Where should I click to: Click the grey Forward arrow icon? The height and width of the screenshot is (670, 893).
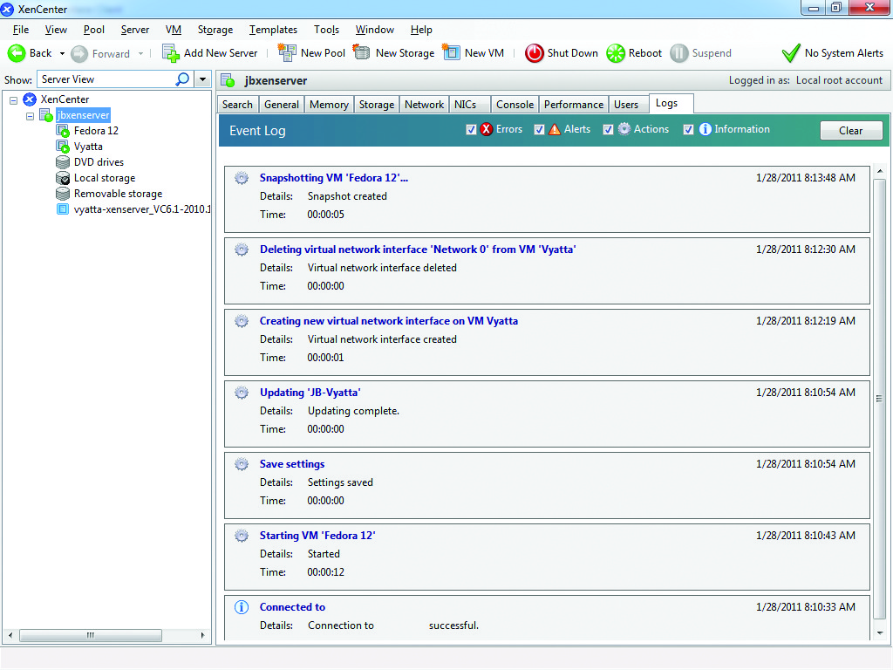[x=79, y=53]
